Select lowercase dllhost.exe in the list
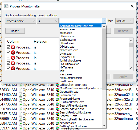138x130 pixels. (x=80, y=43)
